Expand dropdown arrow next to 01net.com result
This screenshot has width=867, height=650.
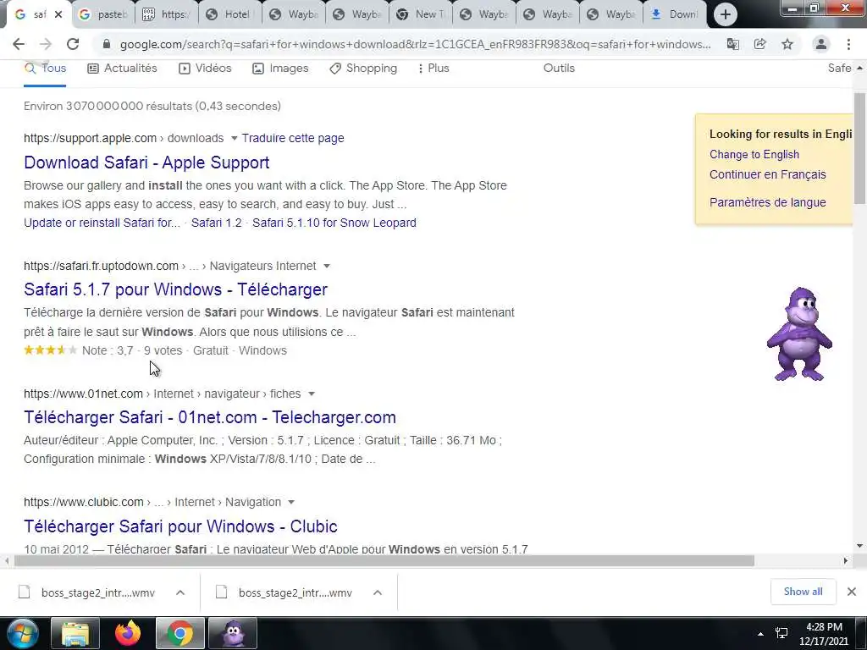click(312, 394)
